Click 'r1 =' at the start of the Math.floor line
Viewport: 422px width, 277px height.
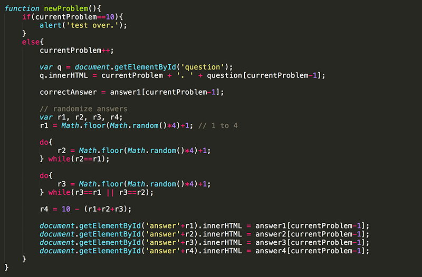49,125
